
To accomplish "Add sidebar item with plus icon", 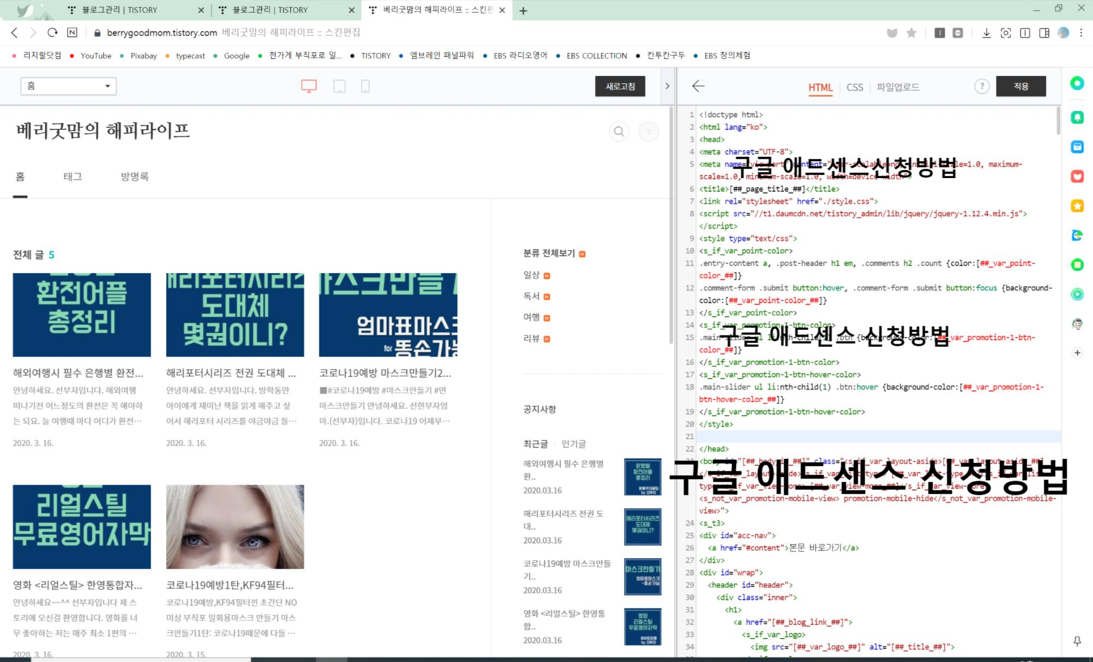I will coord(1077,353).
